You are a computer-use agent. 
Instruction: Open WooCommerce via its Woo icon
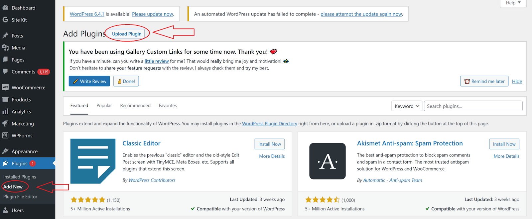pyautogui.click(x=5, y=87)
